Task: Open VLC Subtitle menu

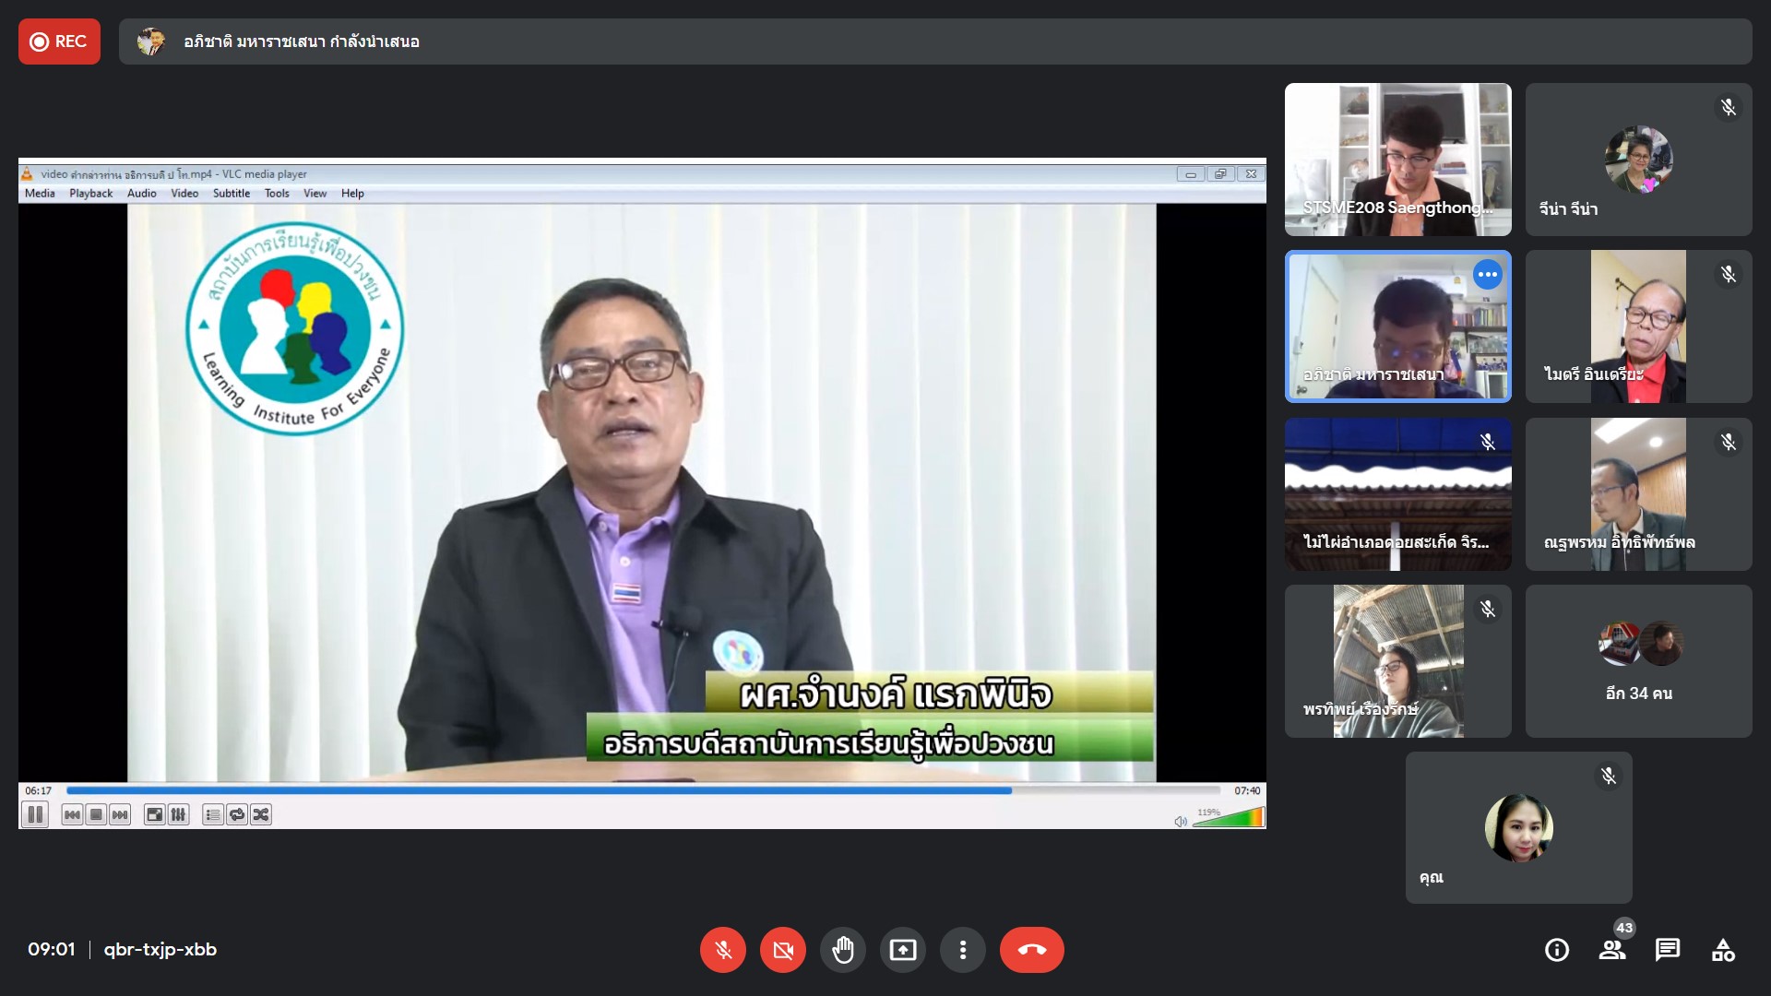Action: pyautogui.click(x=231, y=194)
